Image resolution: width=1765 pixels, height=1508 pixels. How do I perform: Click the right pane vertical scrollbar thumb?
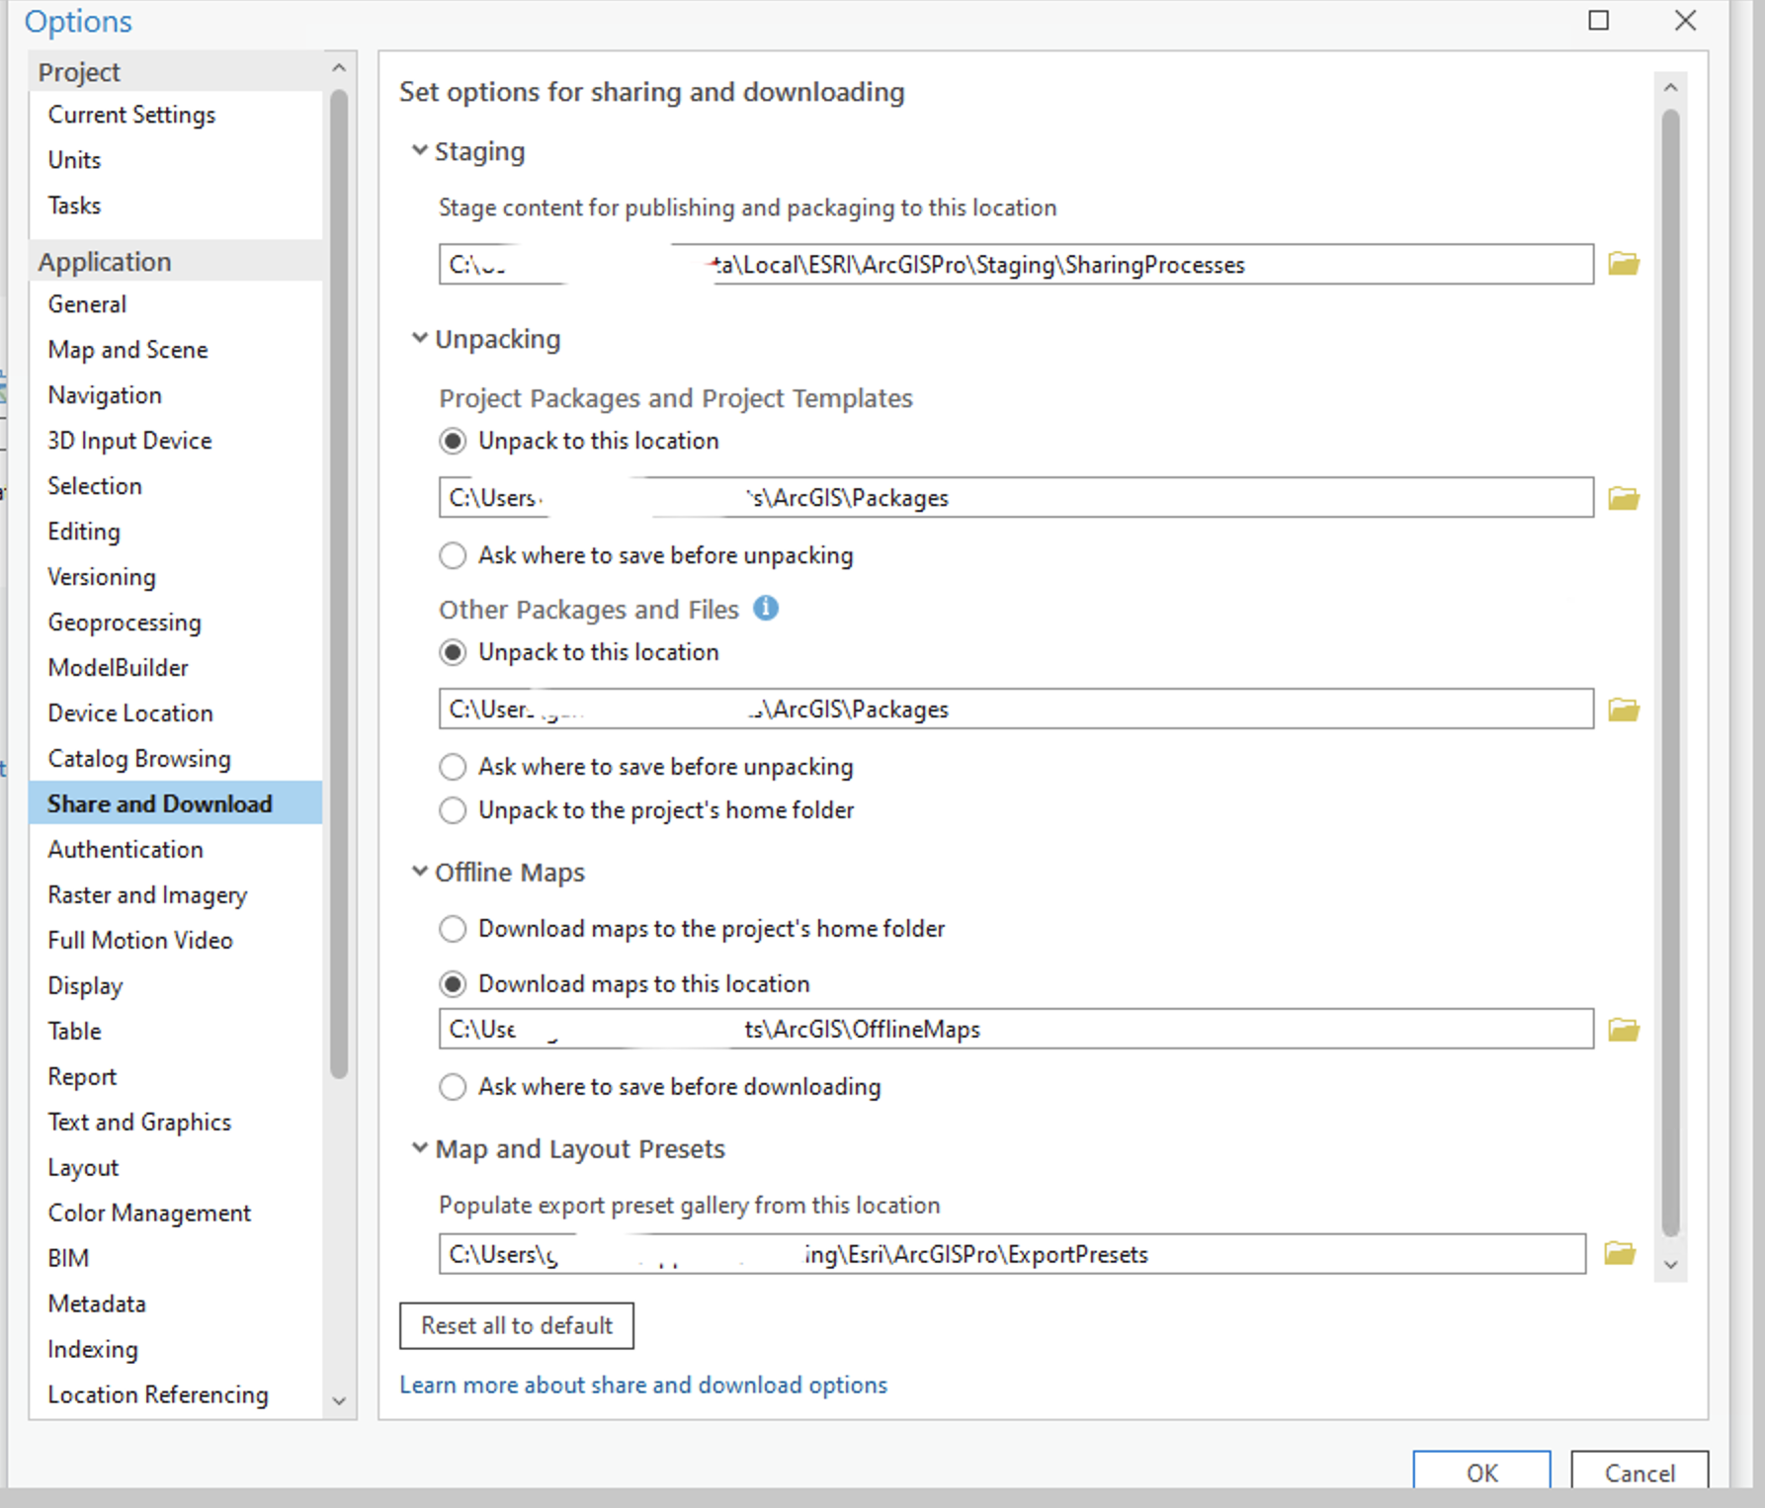click(1670, 672)
